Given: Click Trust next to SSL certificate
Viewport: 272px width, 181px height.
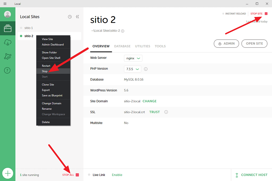Looking at the screenshot, I should 154,112.
